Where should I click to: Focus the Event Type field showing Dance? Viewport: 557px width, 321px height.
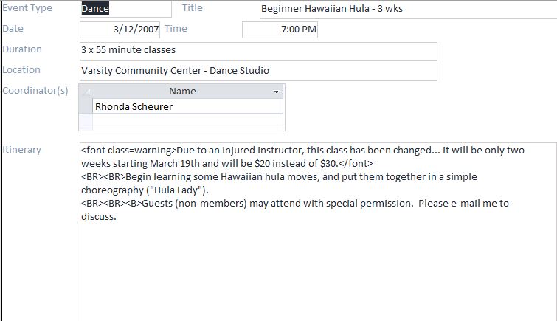click(125, 9)
